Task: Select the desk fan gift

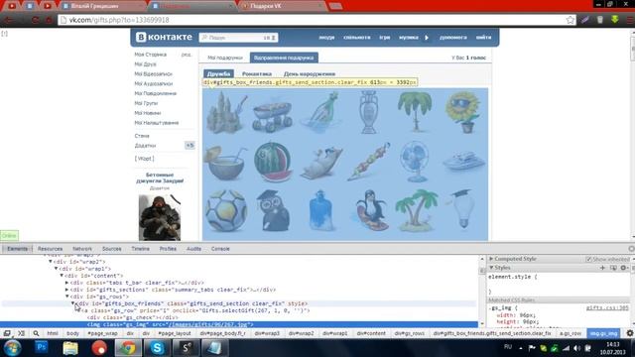Action: pyautogui.click(x=415, y=161)
